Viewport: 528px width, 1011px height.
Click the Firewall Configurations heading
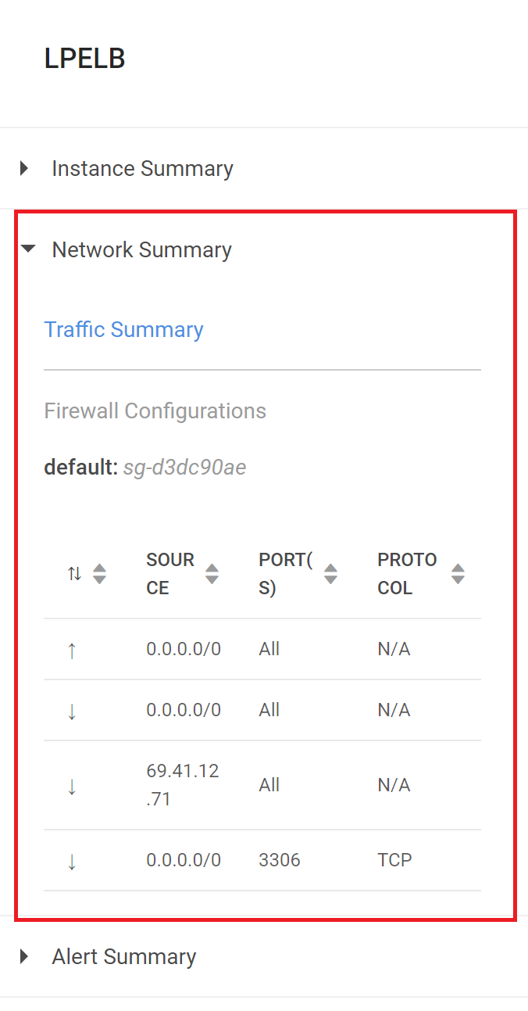(x=155, y=410)
